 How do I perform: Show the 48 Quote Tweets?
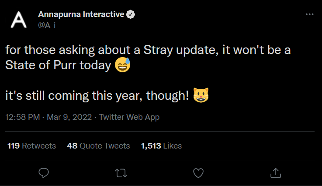click(x=98, y=146)
